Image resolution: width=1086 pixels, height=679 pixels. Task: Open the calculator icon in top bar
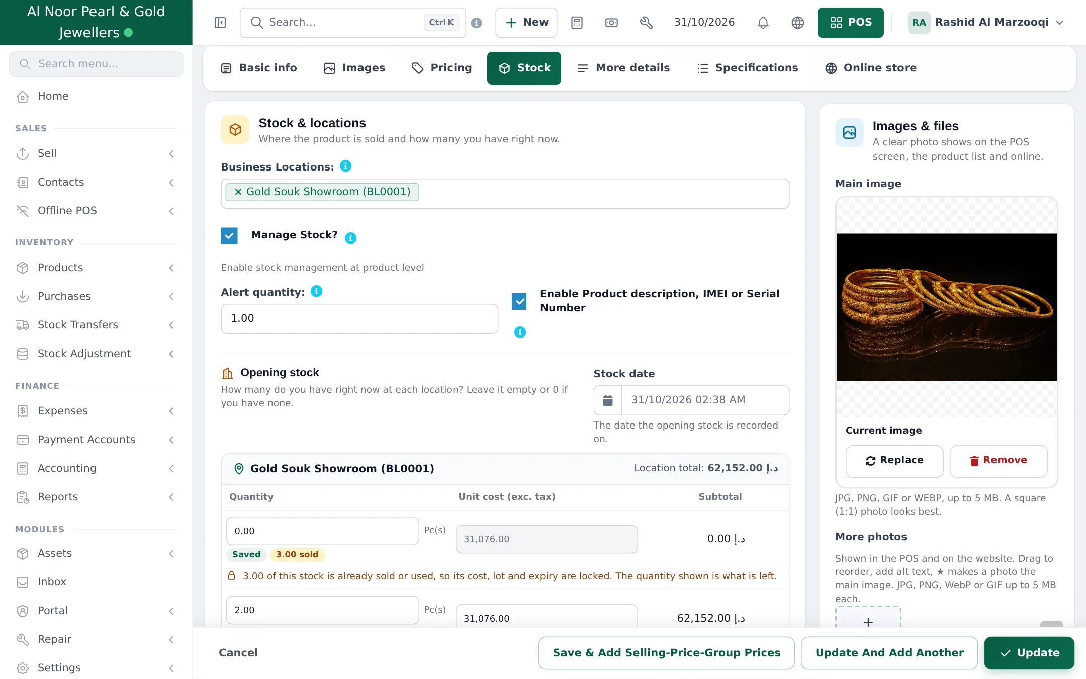click(x=577, y=23)
